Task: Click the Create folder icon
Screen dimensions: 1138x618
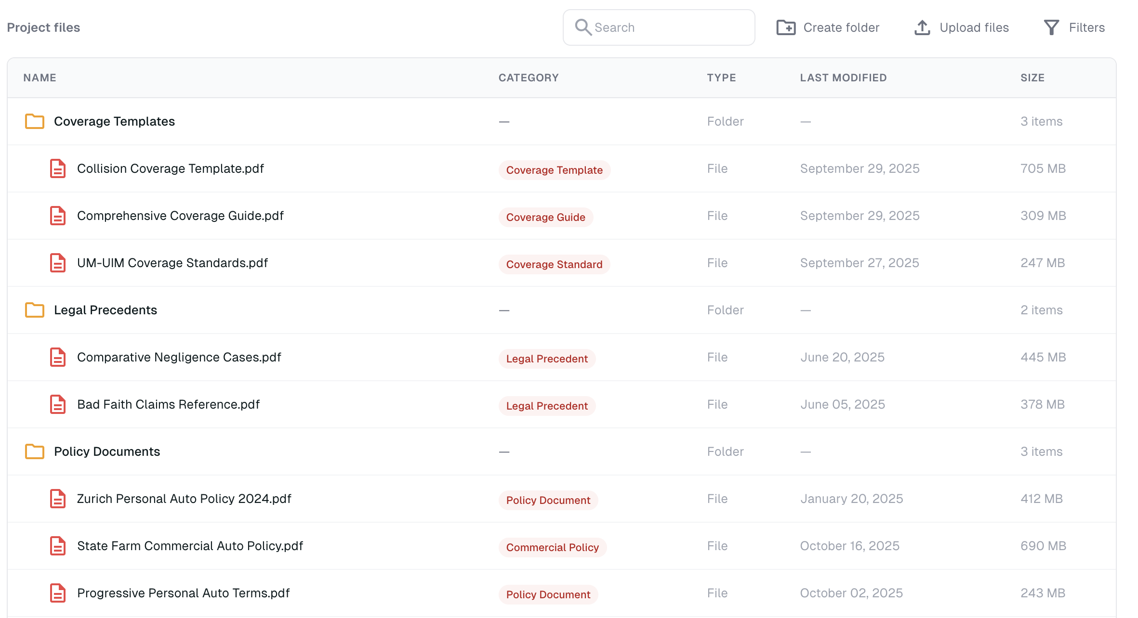Action: pyautogui.click(x=786, y=27)
